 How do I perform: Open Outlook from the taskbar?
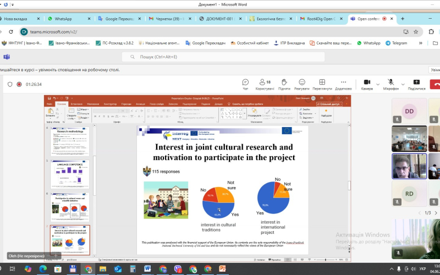(x=118, y=269)
